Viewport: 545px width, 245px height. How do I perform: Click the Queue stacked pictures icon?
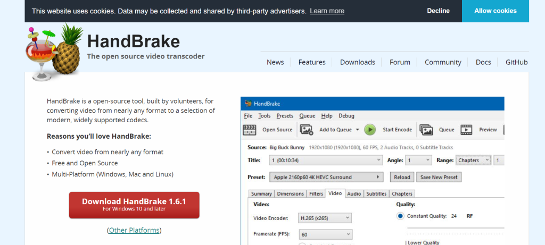click(426, 130)
